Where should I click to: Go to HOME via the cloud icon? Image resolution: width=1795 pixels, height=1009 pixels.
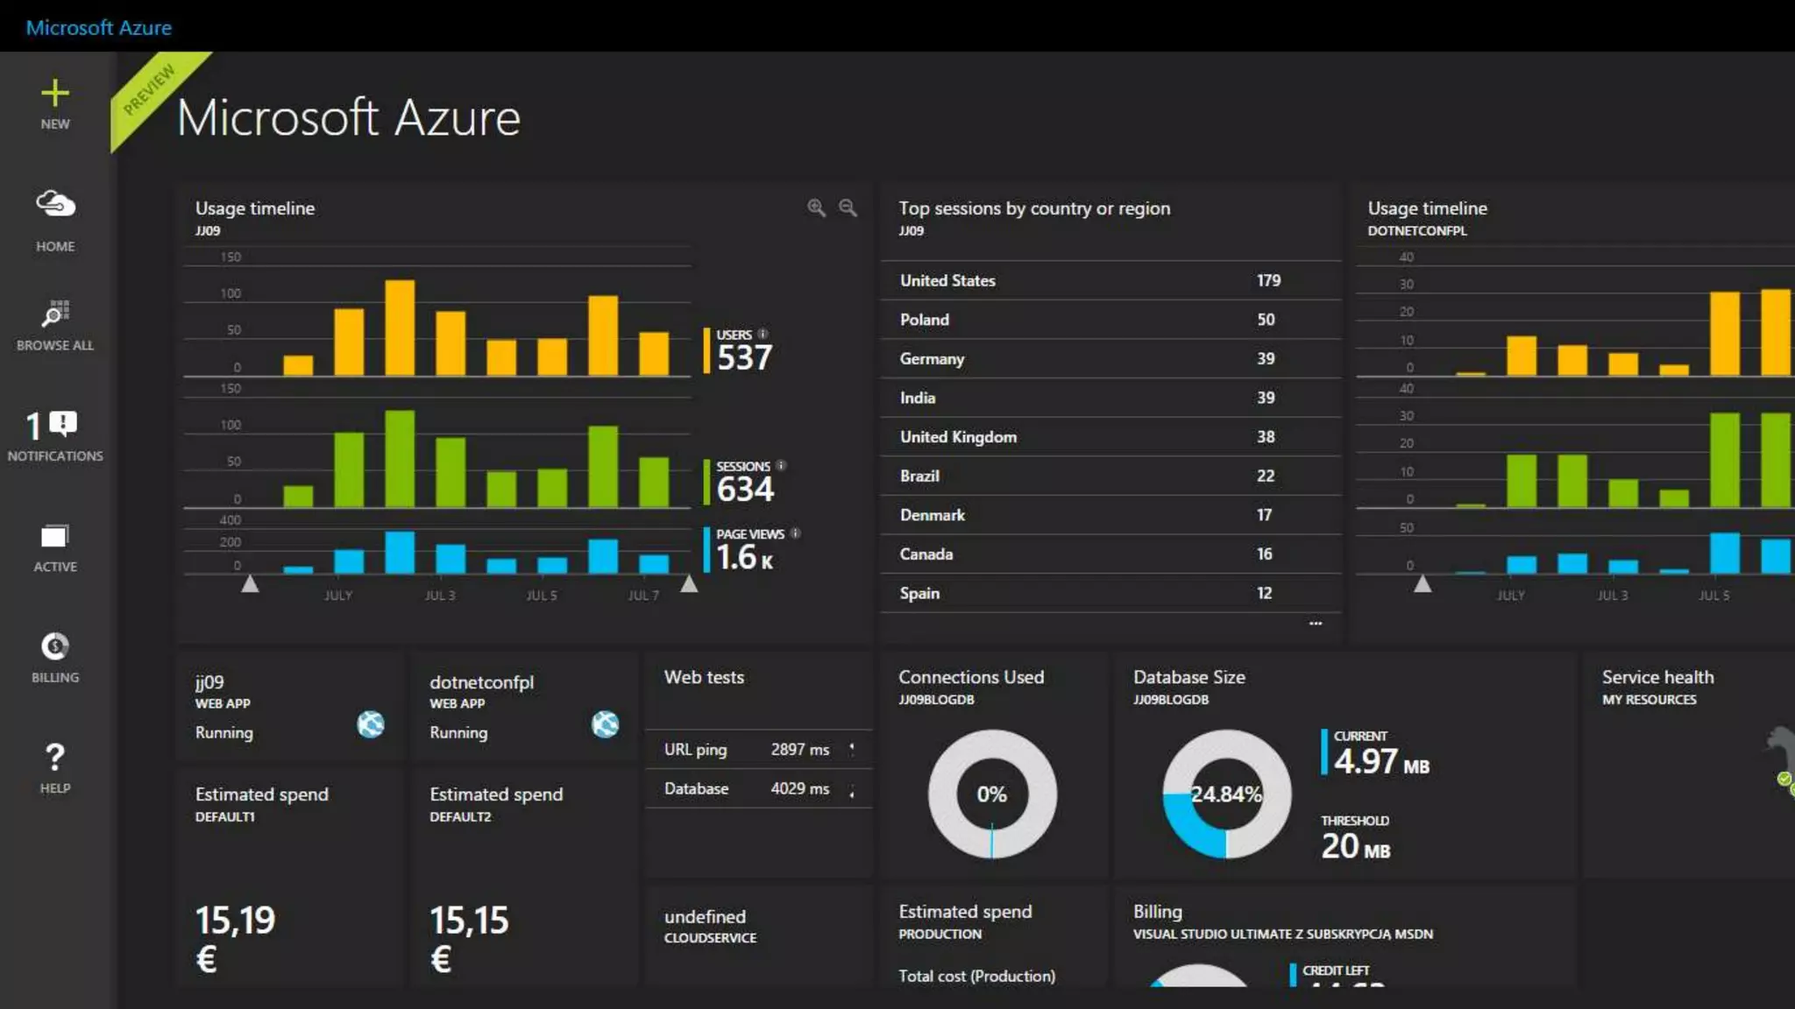(55, 204)
